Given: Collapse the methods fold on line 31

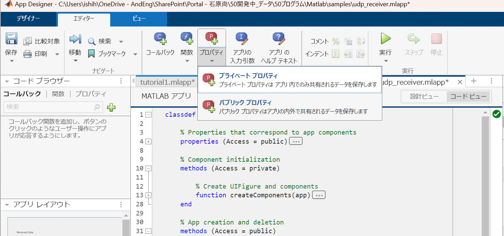Looking at the screenshot, I should click(148, 231).
